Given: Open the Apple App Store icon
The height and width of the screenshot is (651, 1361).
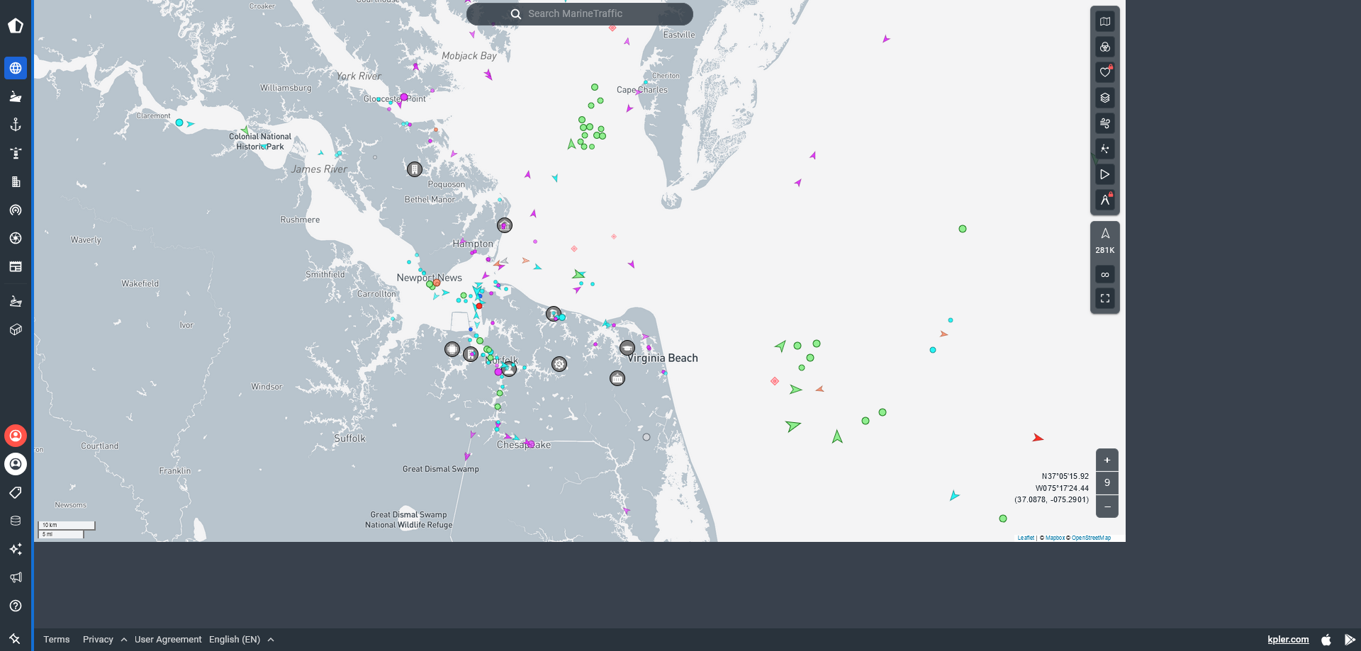Looking at the screenshot, I should [x=1326, y=639].
